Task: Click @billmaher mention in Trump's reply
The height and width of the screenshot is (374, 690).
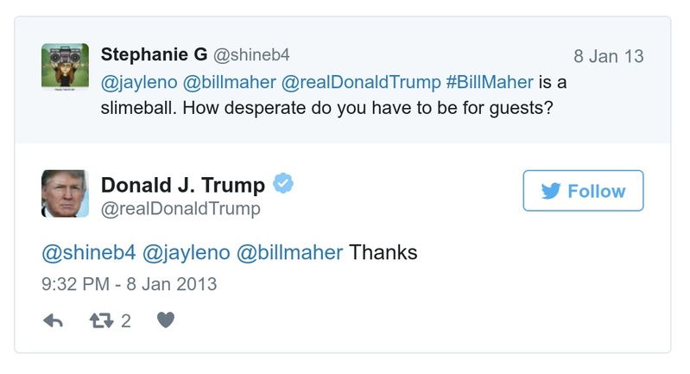Action: pos(289,253)
